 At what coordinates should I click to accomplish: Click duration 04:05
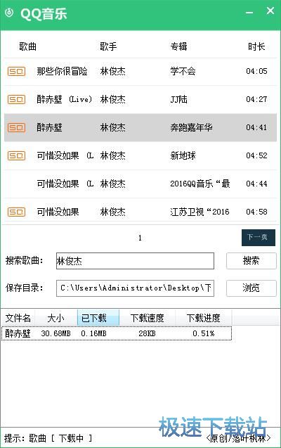point(256,71)
